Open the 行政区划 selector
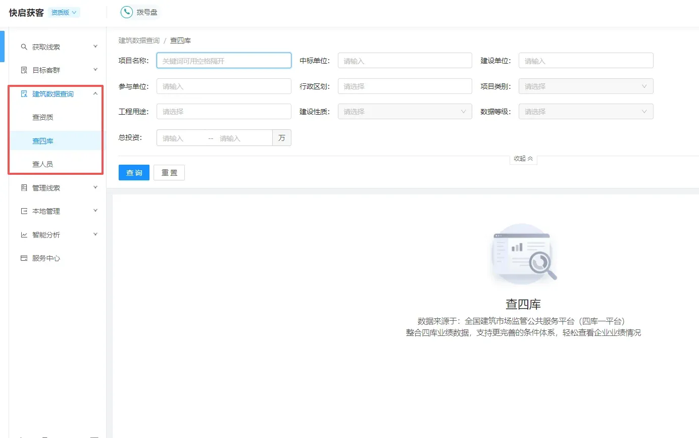 (x=405, y=86)
